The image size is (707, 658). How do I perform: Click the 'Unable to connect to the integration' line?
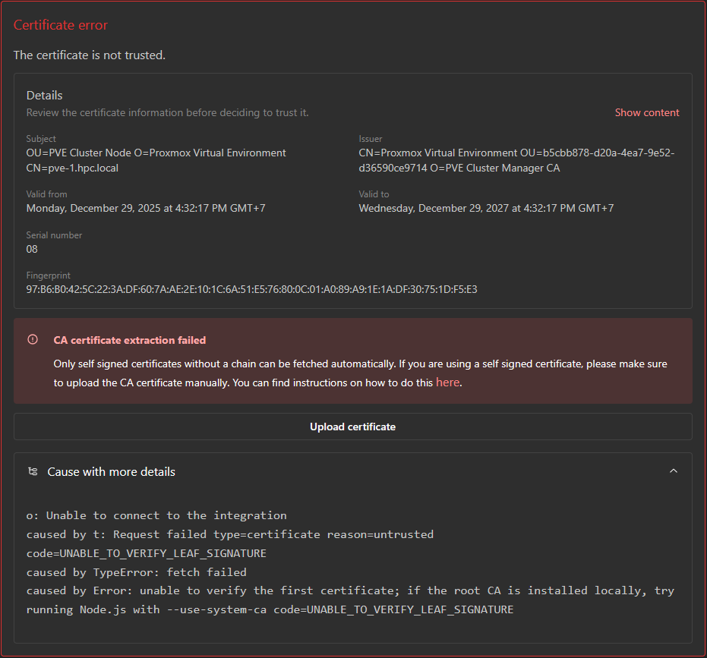(x=156, y=515)
